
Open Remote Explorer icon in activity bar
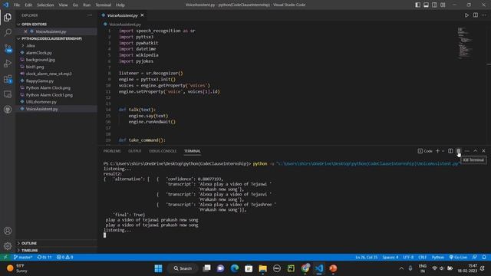tap(8, 94)
